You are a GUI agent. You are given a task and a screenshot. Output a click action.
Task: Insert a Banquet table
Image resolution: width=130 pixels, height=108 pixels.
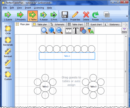8,53
